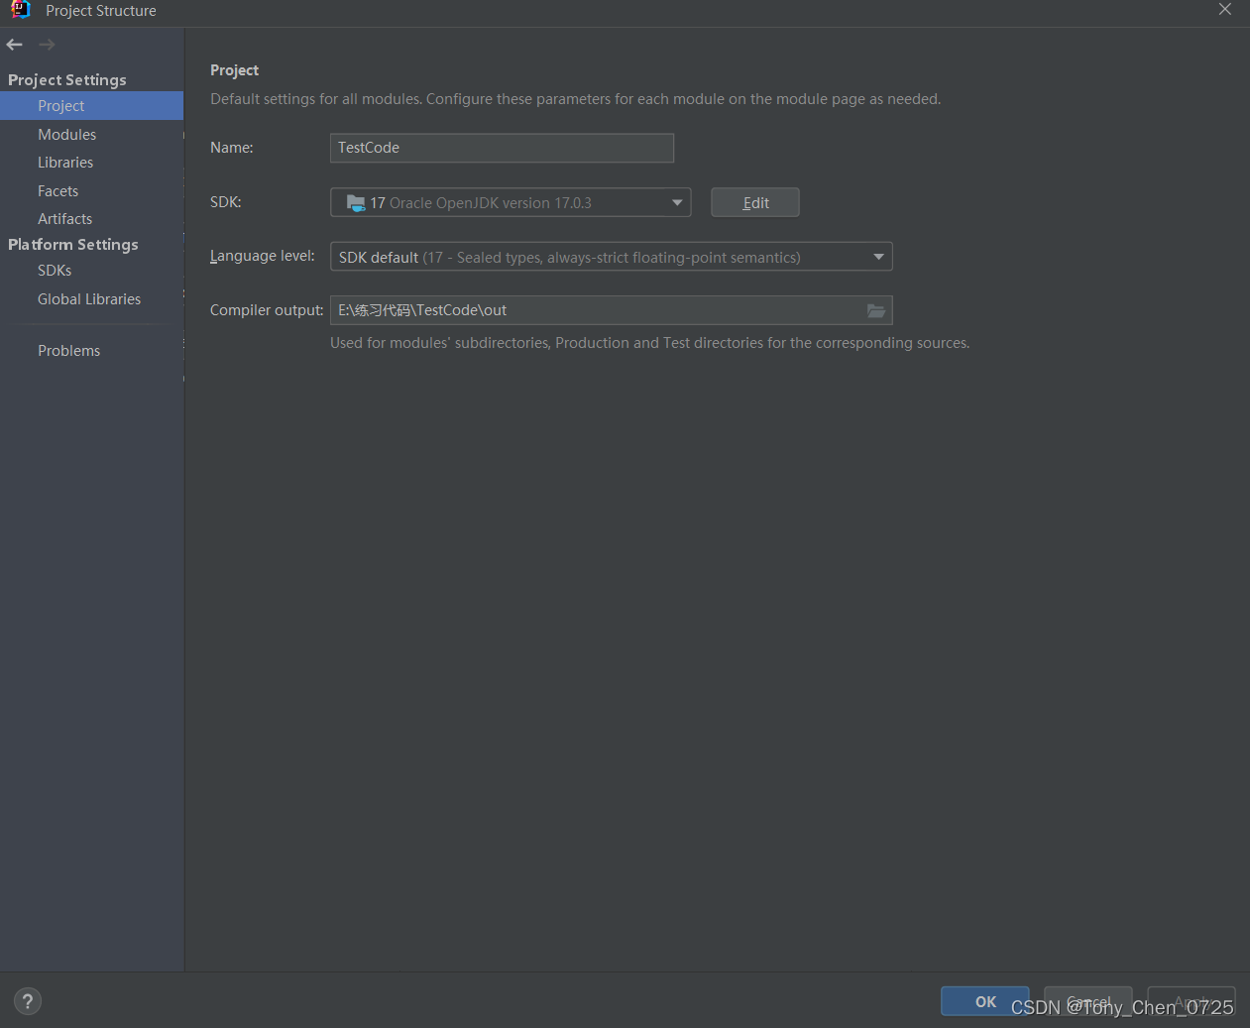
Task: Click the Language level label
Action: coord(263,256)
